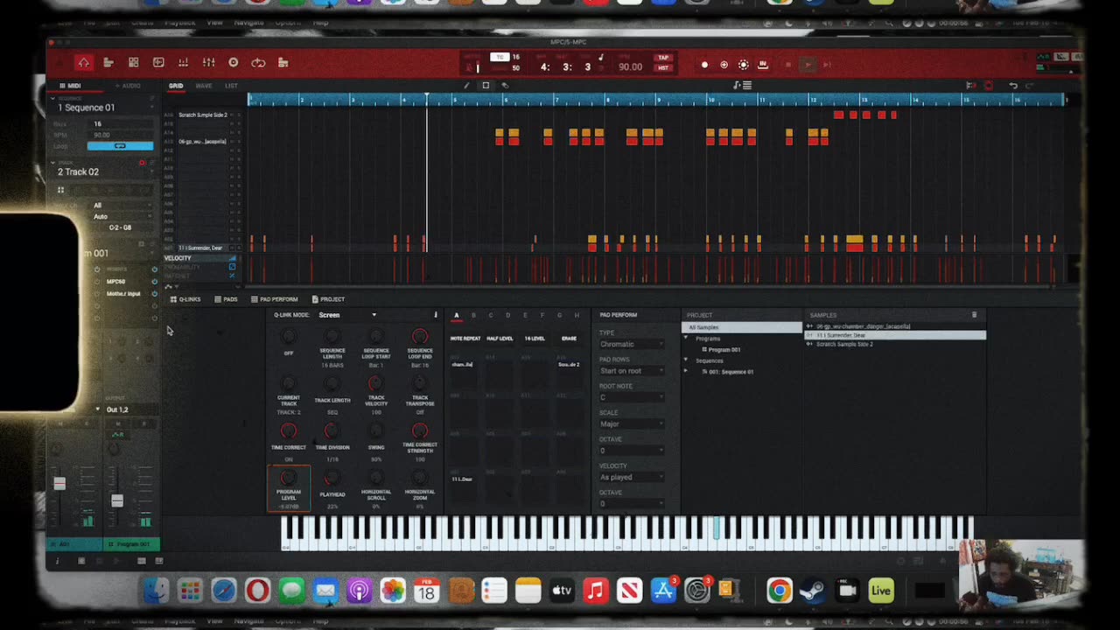The width and height of the screenshot is (1120, 630).
Task: Click the Playhead Q-Link knob
Action: point(332,478)
